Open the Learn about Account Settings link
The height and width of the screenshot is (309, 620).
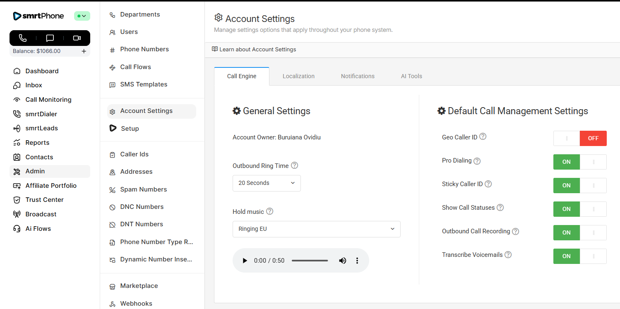[257, 50]
